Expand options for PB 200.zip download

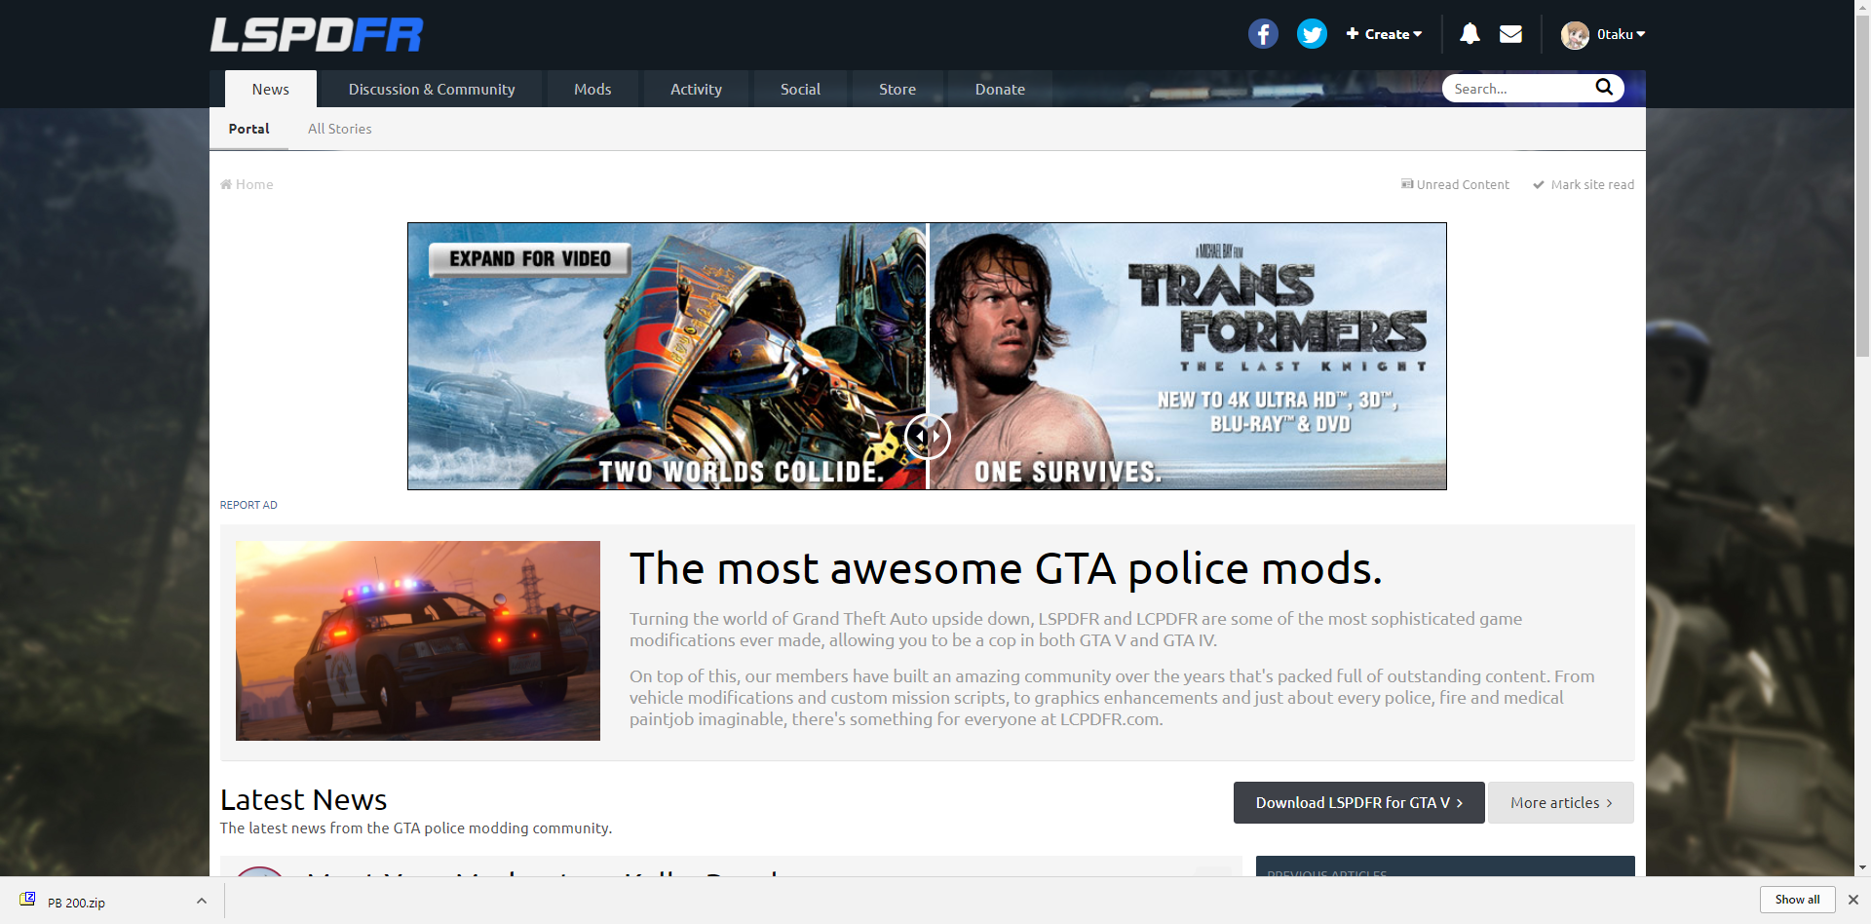coord(202,901)
